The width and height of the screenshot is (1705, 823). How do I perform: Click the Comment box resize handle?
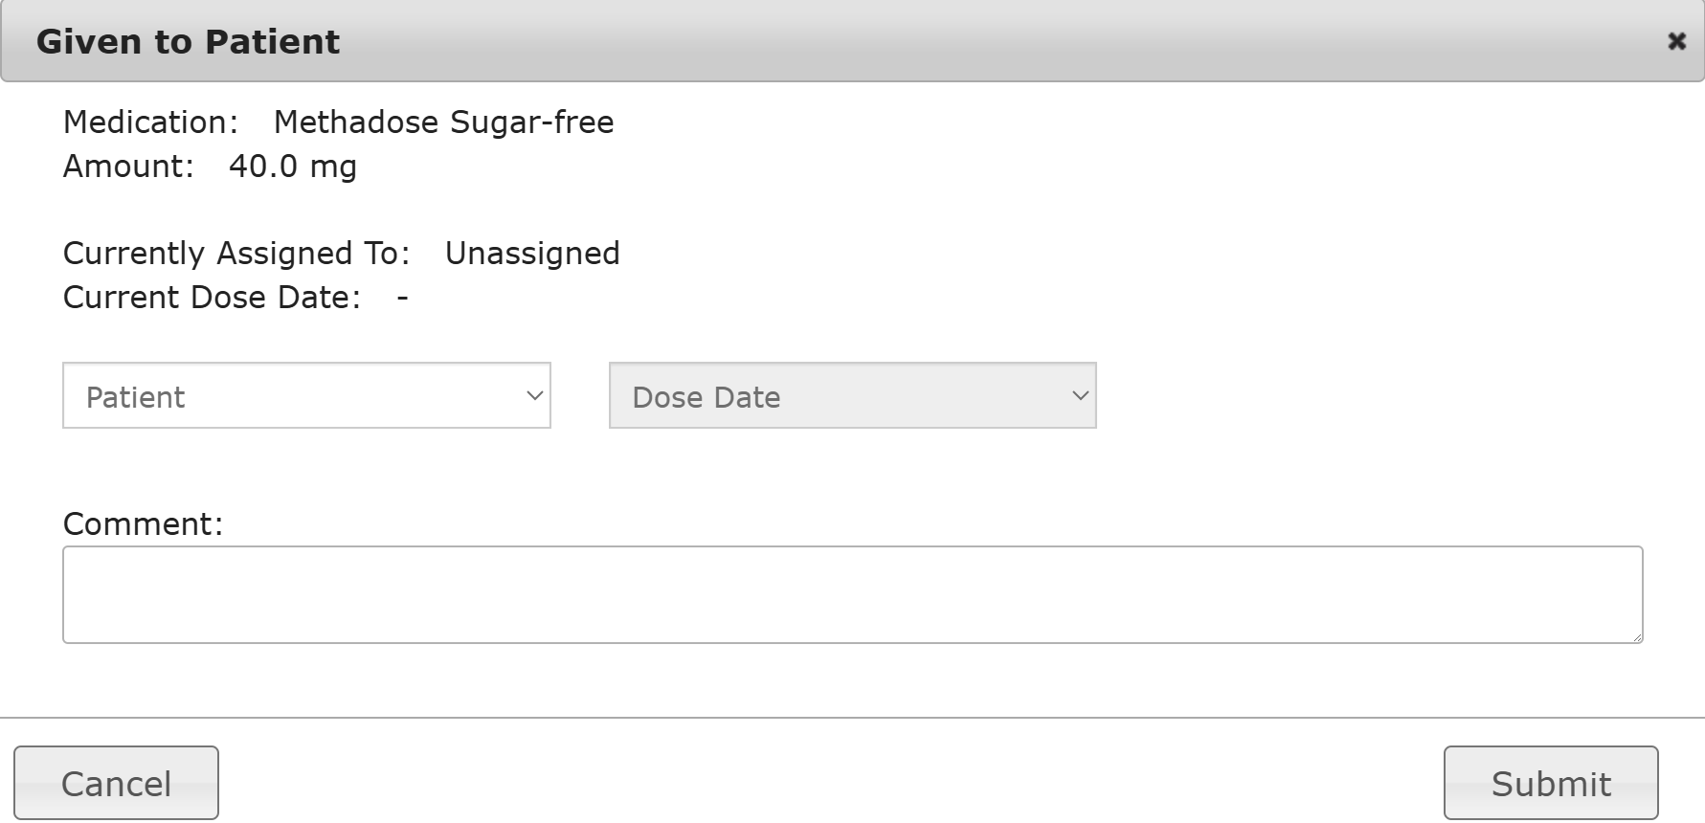click(1637, 637)
